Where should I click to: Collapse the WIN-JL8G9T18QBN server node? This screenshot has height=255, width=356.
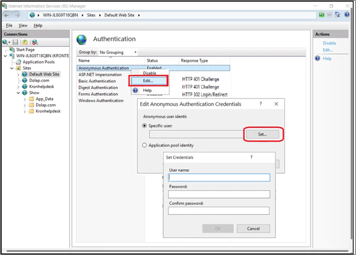coord(6,56)
